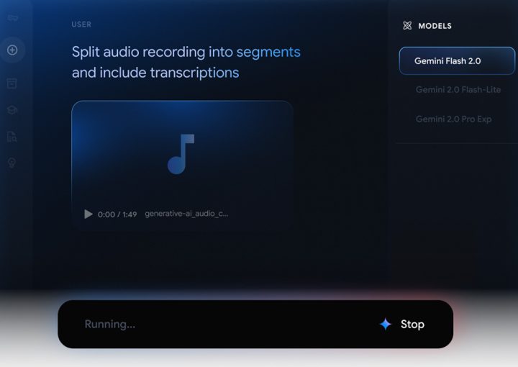
Task: Click the music note icon in audio card
Action: point(181,154)
